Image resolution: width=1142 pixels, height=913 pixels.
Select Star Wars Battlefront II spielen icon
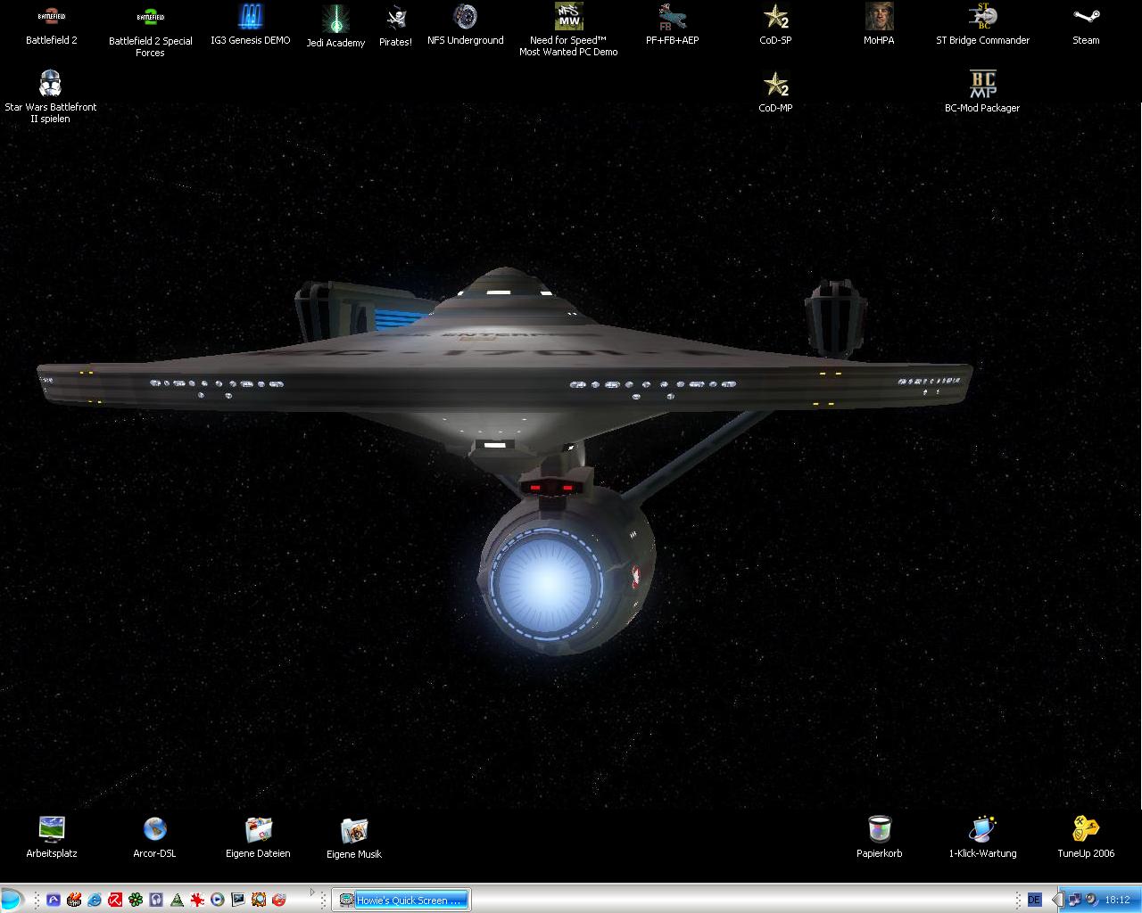pyautogui.click(x=51, y=97)
